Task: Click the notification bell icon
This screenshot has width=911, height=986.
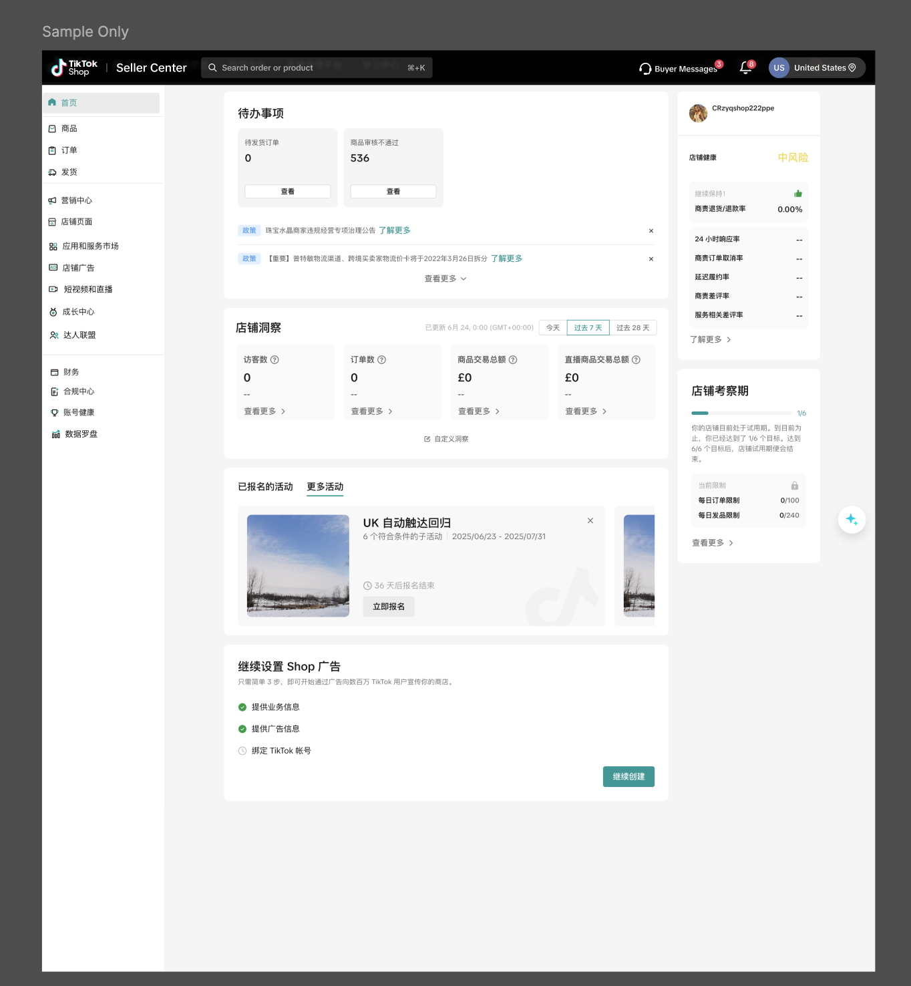Action: coord(745,68)
